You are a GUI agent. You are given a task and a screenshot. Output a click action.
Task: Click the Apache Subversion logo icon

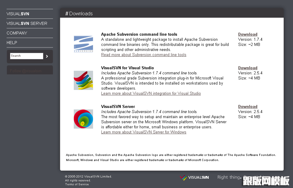tap(83, 44)
